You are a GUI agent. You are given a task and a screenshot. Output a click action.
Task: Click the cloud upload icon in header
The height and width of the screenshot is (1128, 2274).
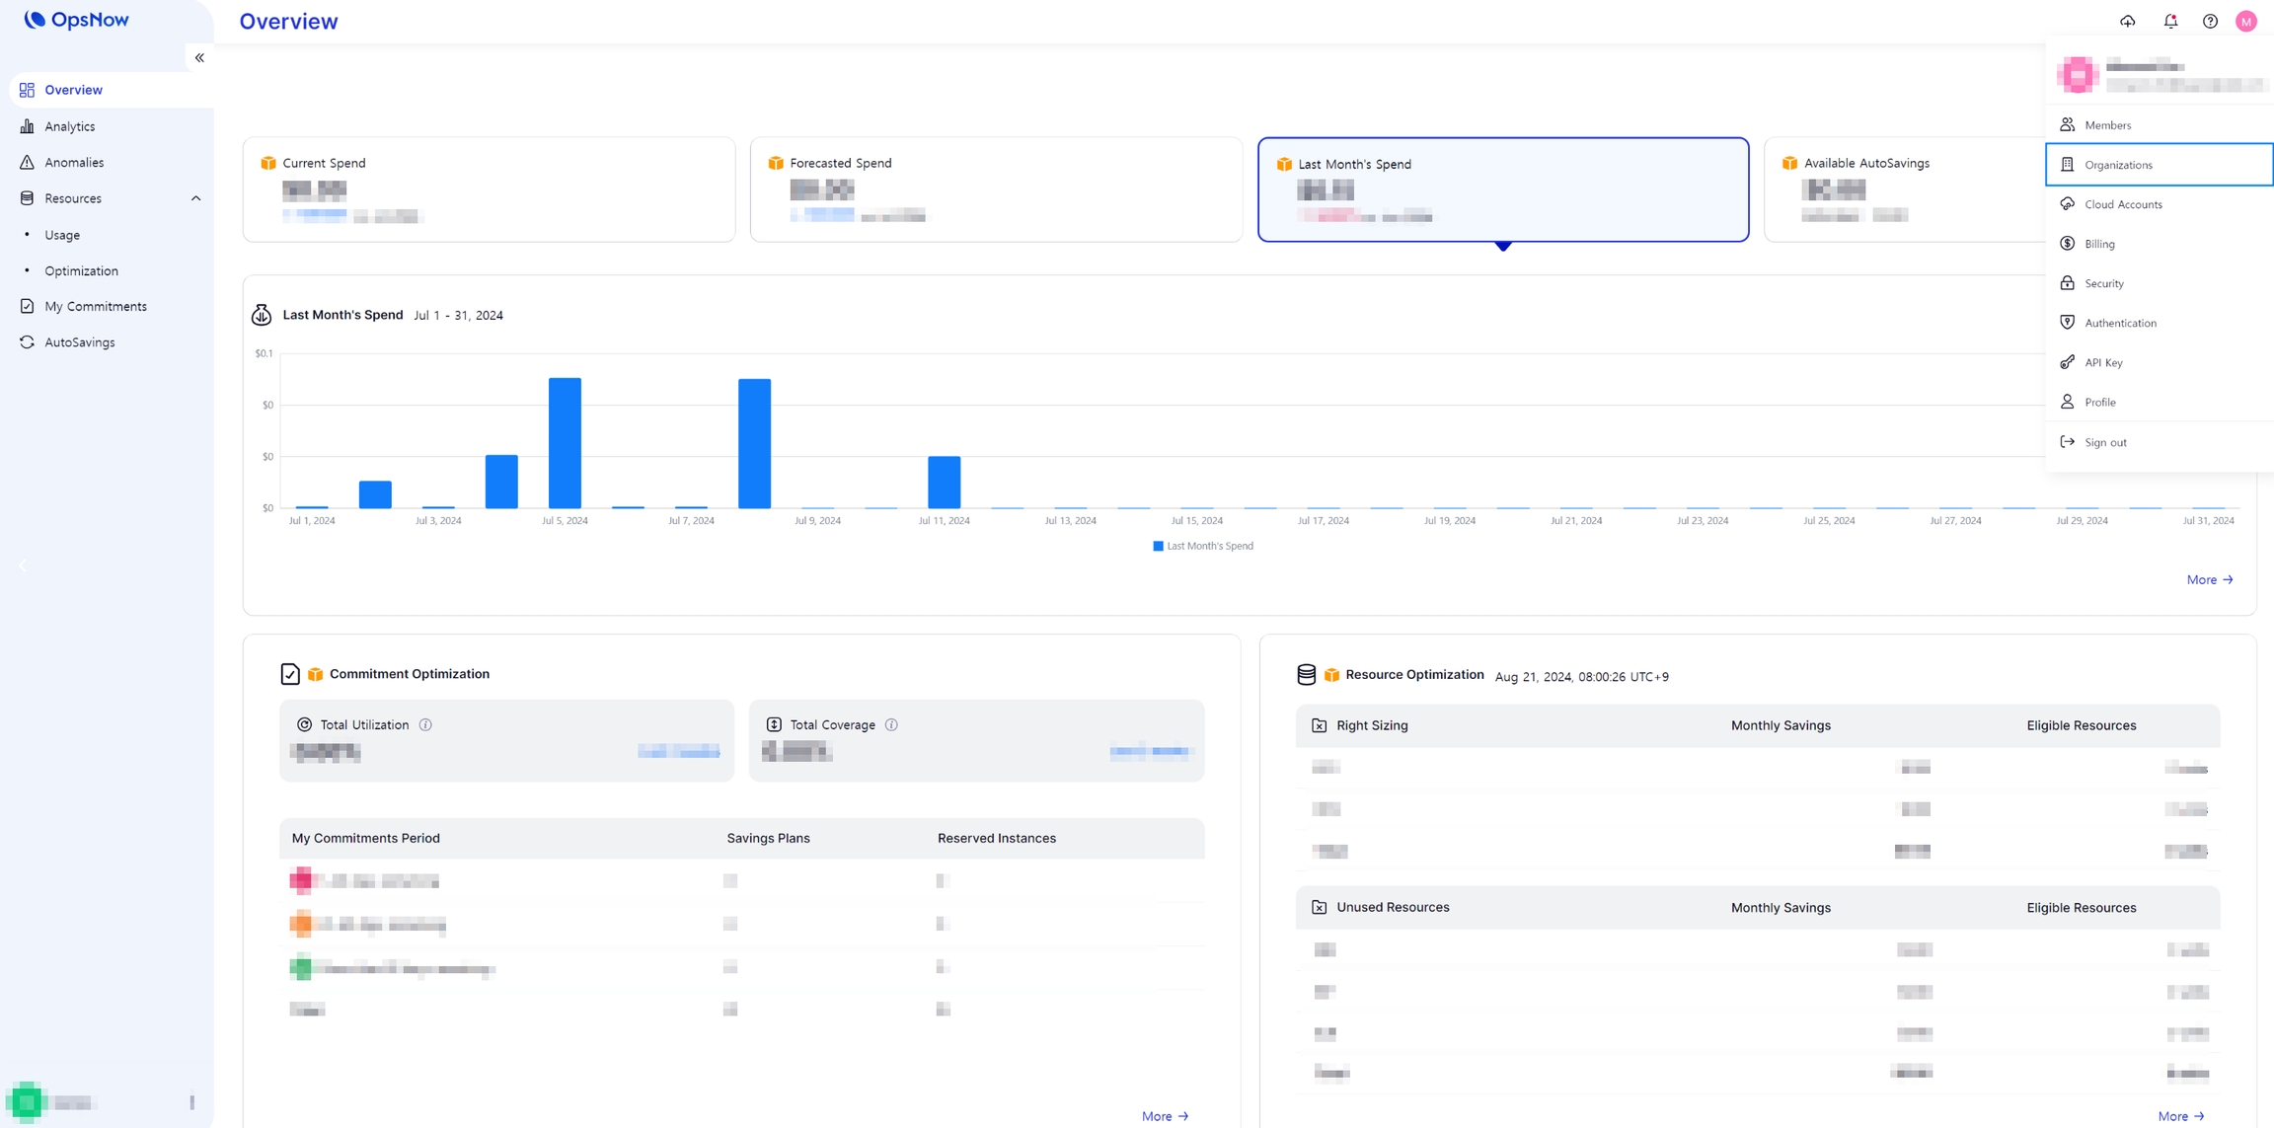2128,21
